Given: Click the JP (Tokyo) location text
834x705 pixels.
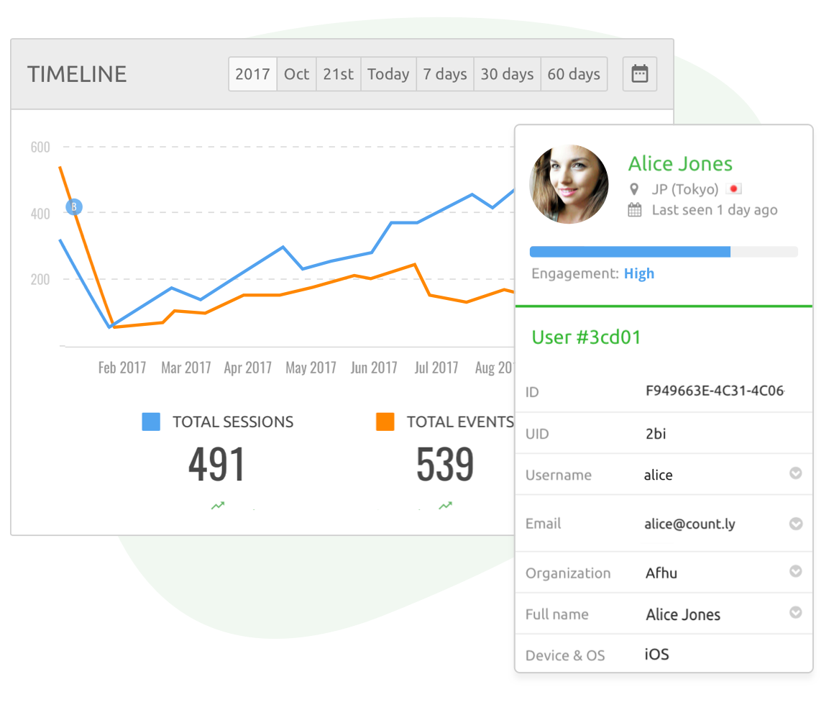Looking at the screenshot, I should pos(685,189).
